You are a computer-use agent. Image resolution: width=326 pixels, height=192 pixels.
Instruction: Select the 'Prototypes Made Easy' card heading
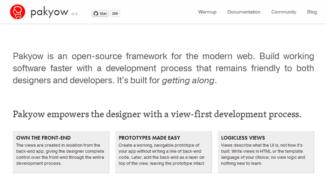point(149,138)
